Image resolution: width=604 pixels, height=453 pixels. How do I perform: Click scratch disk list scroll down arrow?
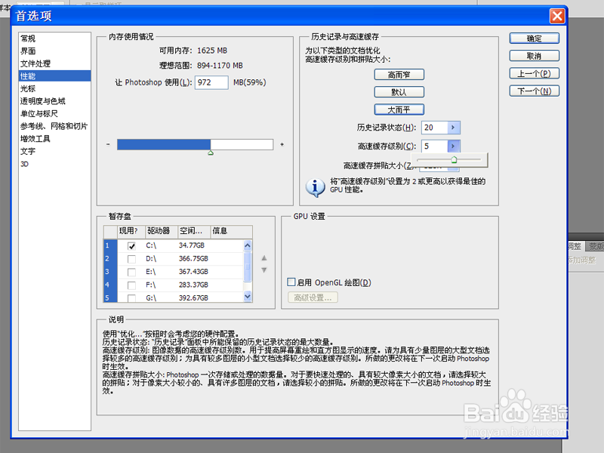click(x=248, y=297)
